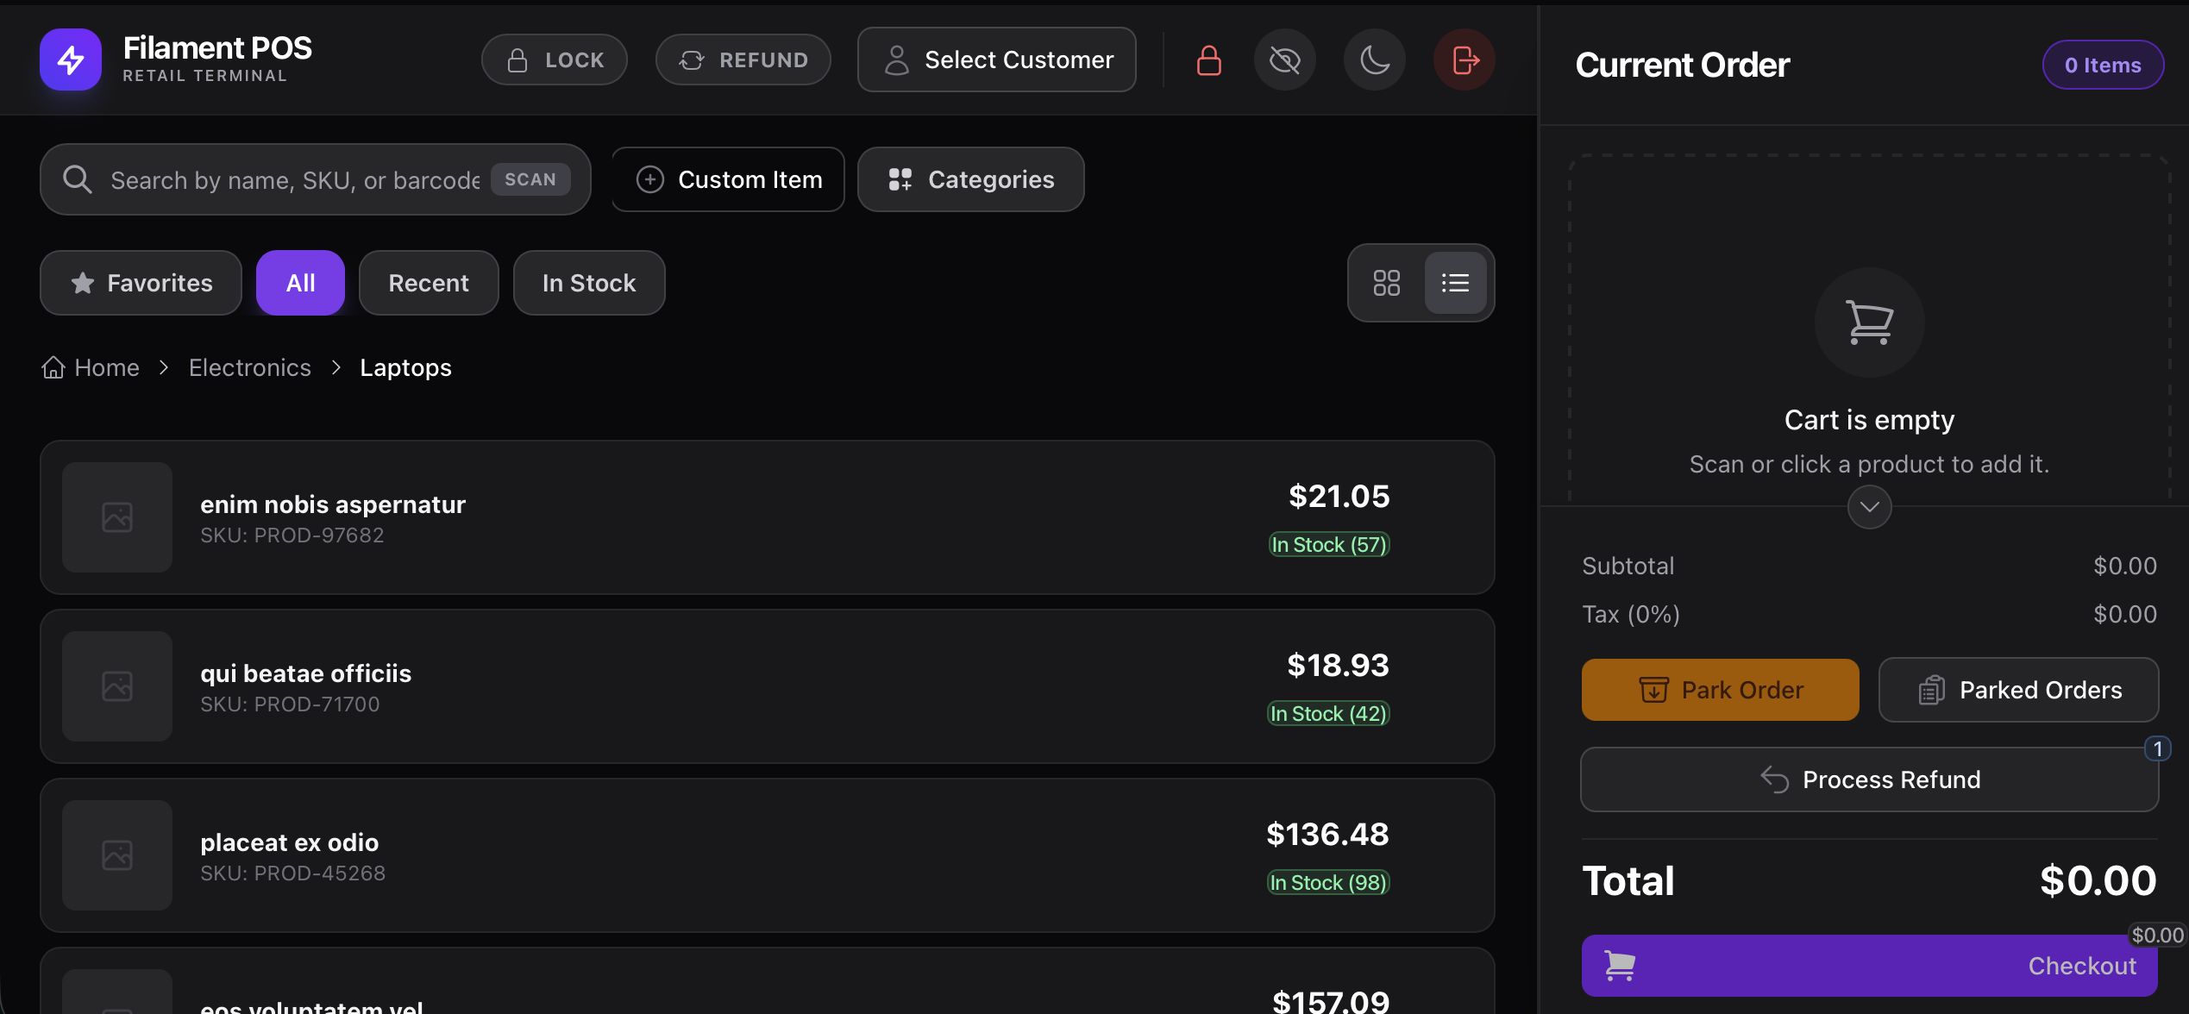Switch to grid view layout
The width and height of the screenshot is (2189, 1014).
pyautogui.click(x=1386, y=283)
